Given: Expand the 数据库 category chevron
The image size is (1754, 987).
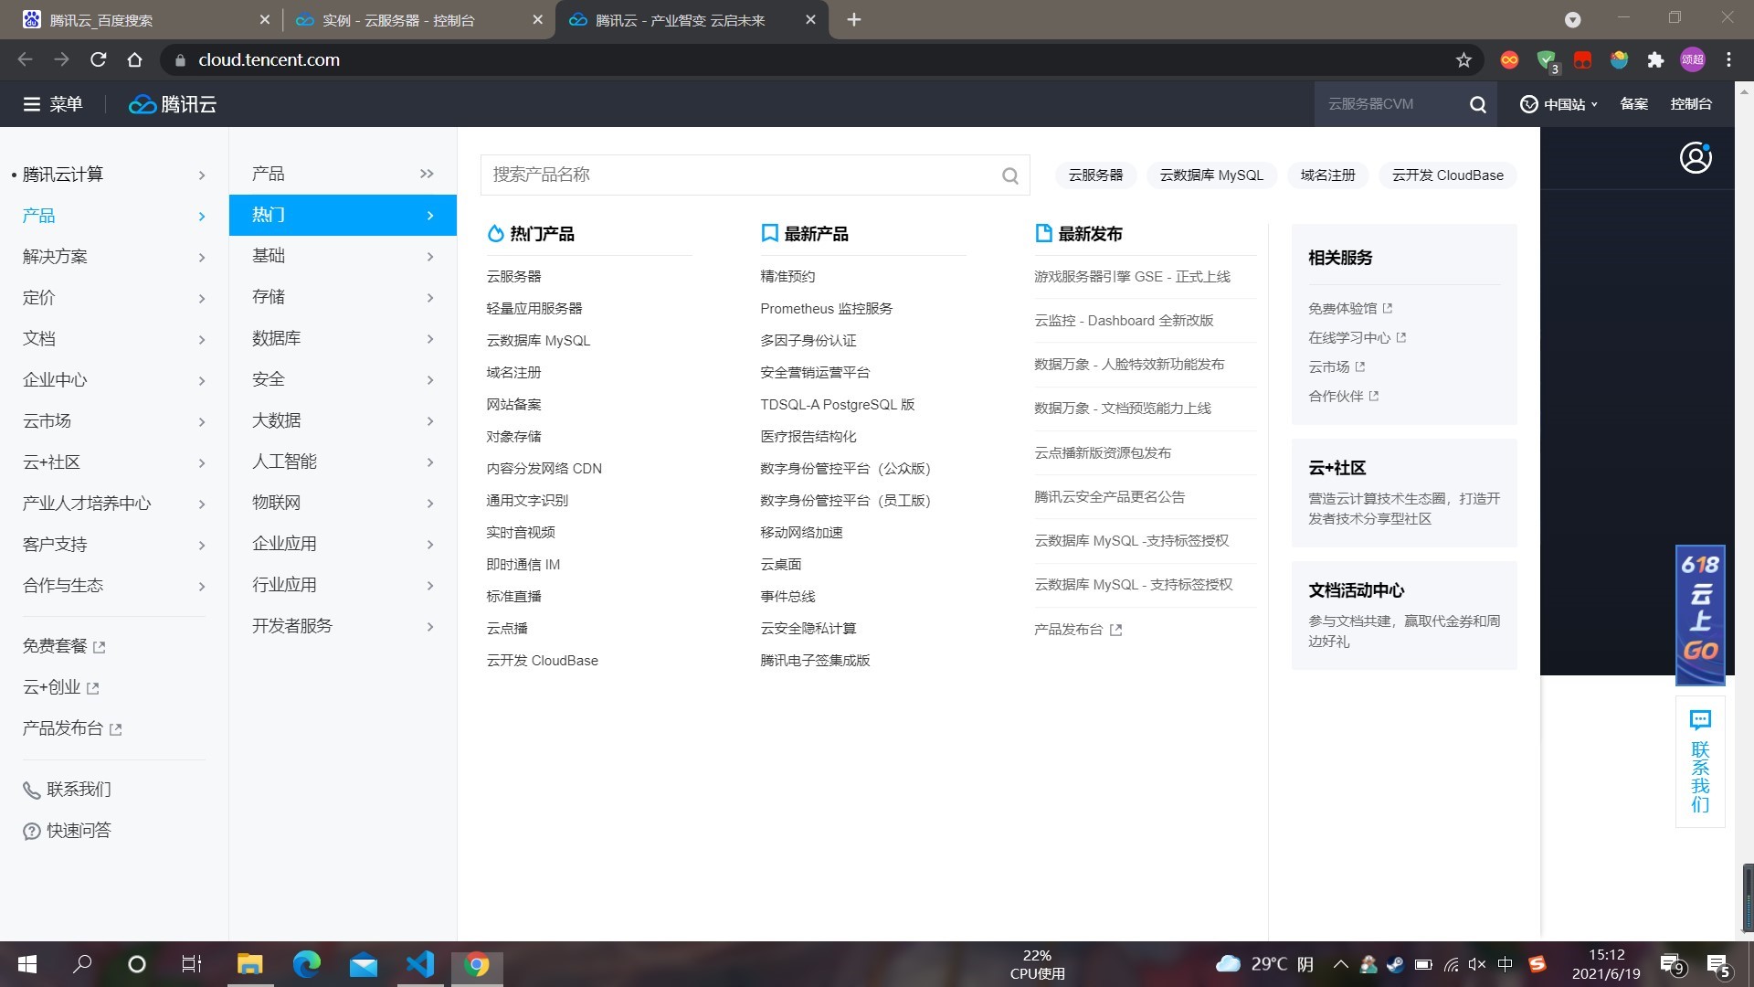Looking at the screenshot, I should tap(430, 339).
